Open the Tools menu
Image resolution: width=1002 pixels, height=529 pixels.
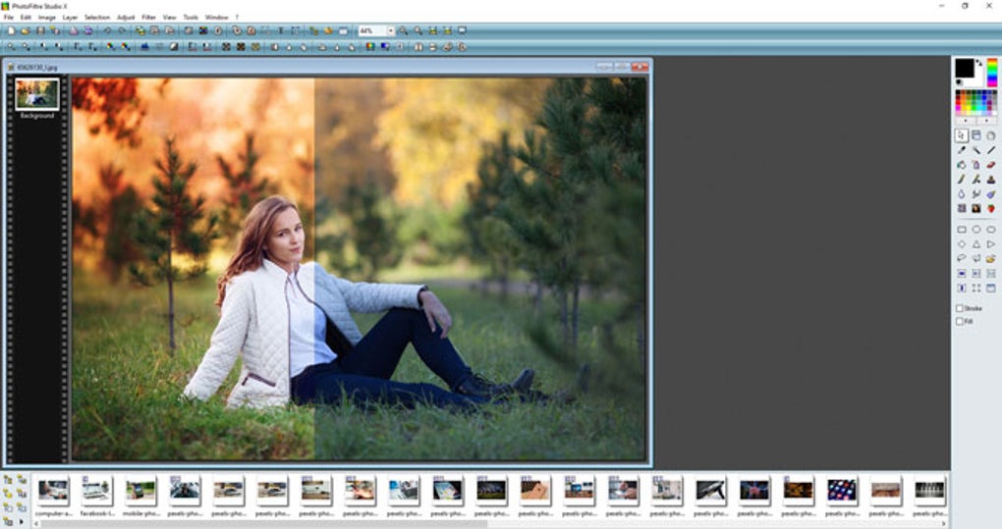191,18
